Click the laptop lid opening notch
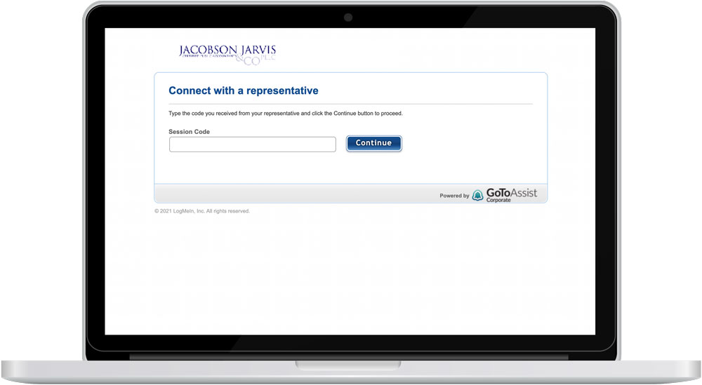 [x=350, y=365]
